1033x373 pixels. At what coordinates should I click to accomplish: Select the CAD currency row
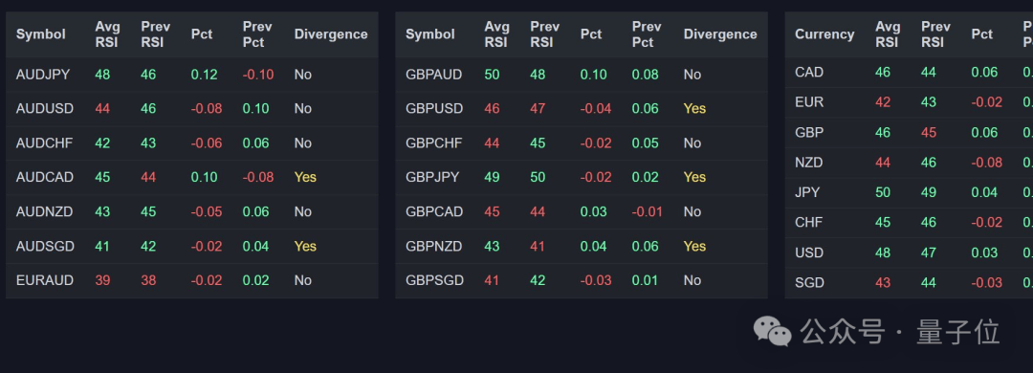[910, 72]
